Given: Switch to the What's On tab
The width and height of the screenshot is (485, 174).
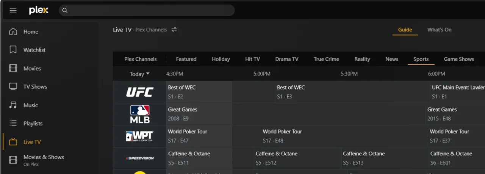Looking at the screenshot, I should click(439, 30).
